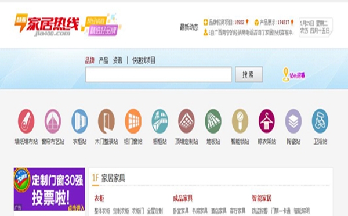Screen dimensions: 348x216
Task: Click the 家居热线 jia400.com logo
Action: [47, 24]
